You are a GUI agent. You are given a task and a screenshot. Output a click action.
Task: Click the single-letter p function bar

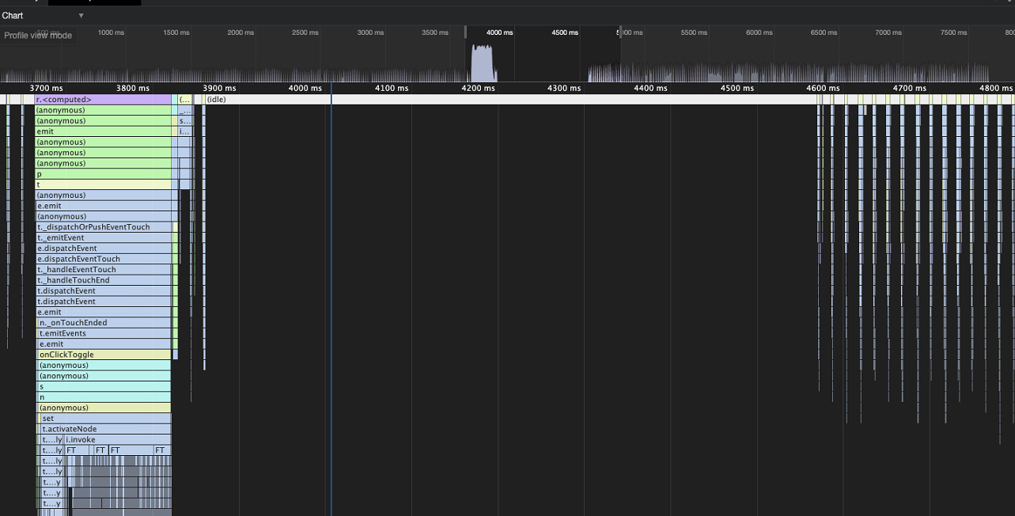coord(103,174)
